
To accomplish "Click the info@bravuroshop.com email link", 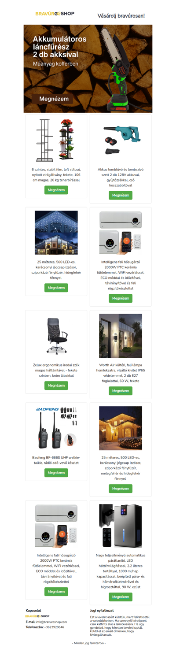I will 51,622.
